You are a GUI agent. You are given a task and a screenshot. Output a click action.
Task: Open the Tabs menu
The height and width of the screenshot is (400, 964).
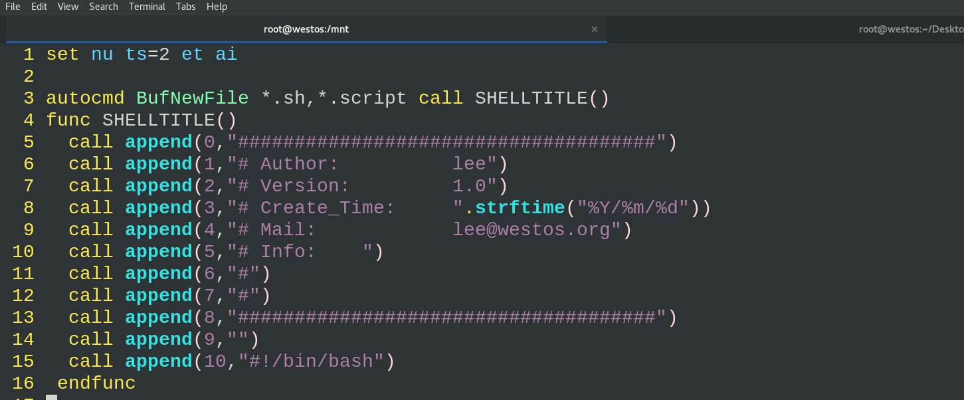click(x=185, y=7)
